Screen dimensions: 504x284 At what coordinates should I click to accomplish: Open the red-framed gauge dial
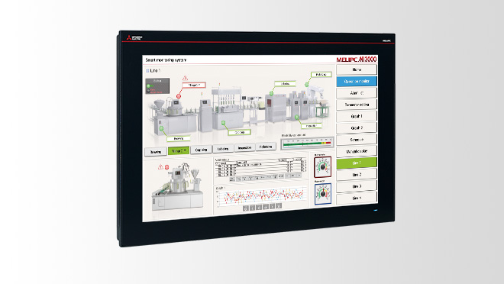point(323,167)
